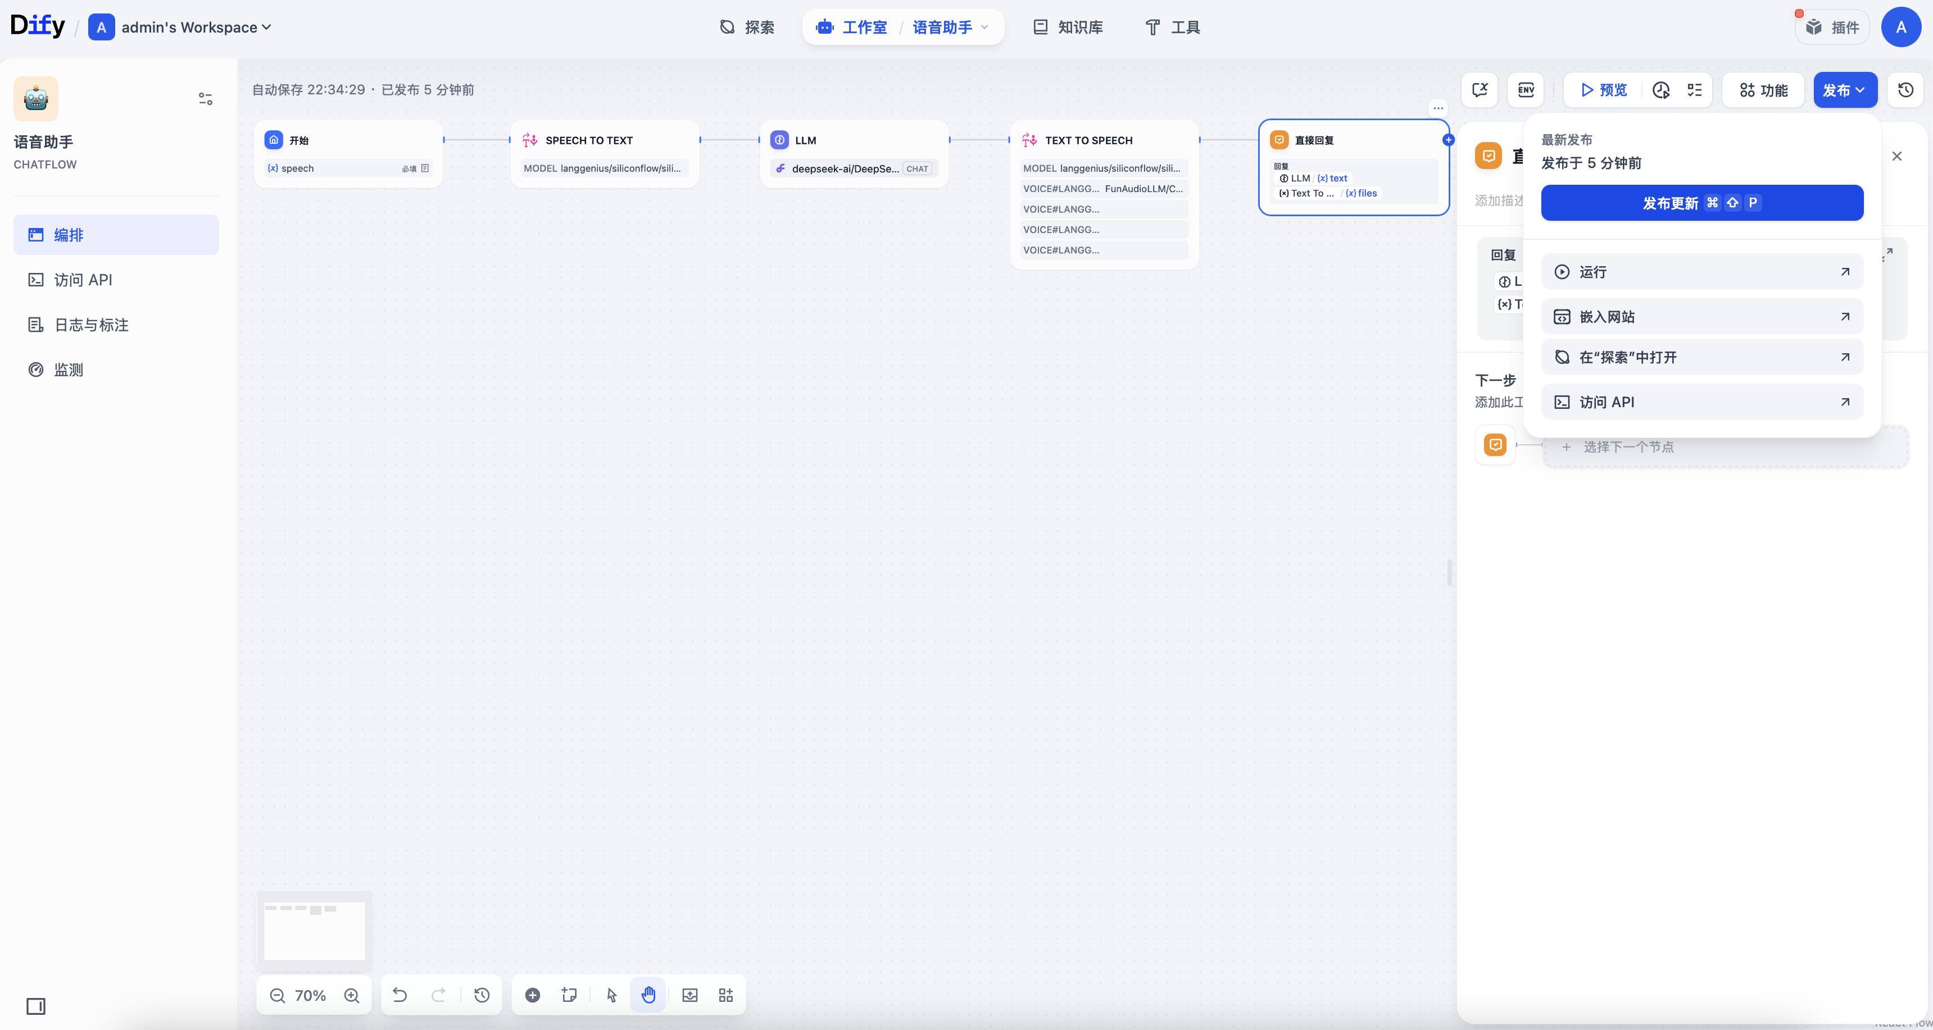
Task: Add a new node with the plus circle
Action: pyautogui.click(x=532, y=996)
